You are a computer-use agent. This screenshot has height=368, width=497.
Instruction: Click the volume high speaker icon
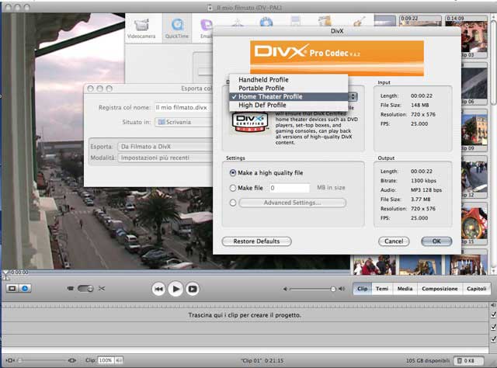tap(342, 289)
